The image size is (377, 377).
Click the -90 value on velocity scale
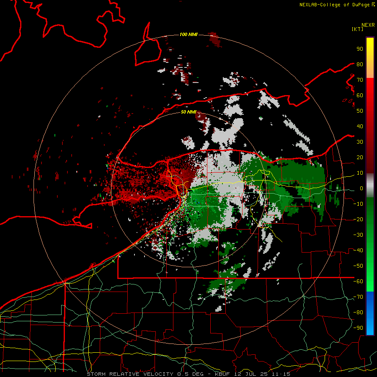point(358,328)
